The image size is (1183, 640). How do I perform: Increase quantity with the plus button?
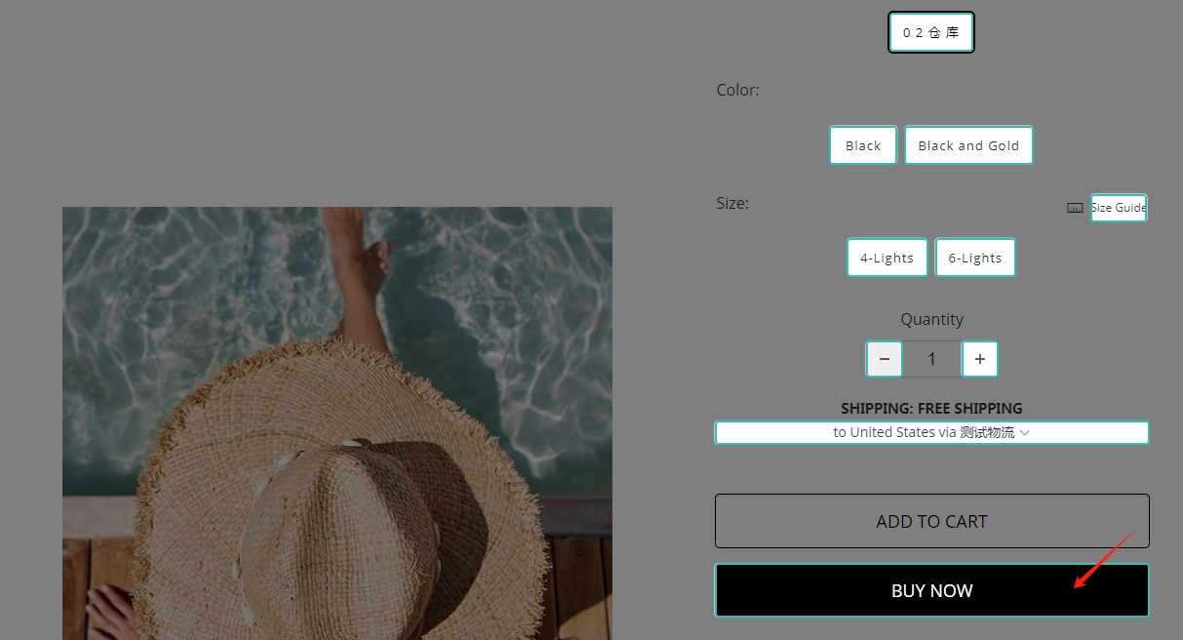pos(980,359)
